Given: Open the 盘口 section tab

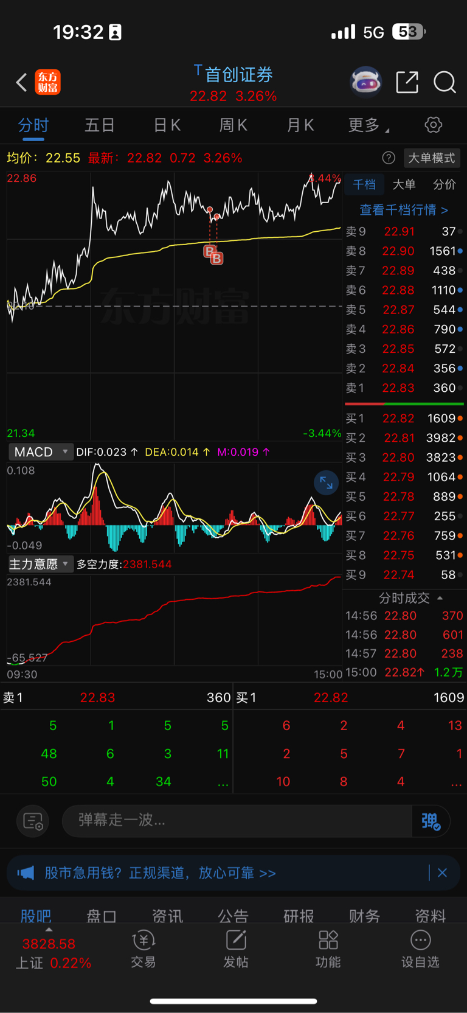Looking at the screenshot, I should pos(102,916).
